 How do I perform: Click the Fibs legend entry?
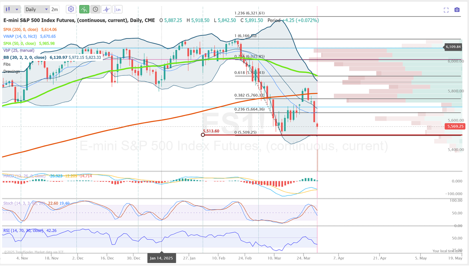7,64
